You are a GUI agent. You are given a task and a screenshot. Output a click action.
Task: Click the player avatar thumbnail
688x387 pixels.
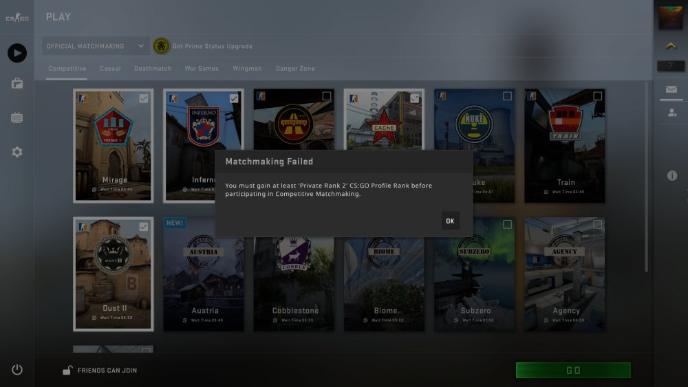[x=670, y=16]
